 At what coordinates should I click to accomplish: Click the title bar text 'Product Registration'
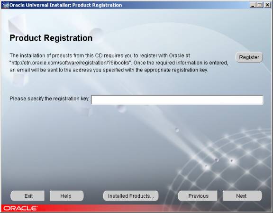[97, 5]
